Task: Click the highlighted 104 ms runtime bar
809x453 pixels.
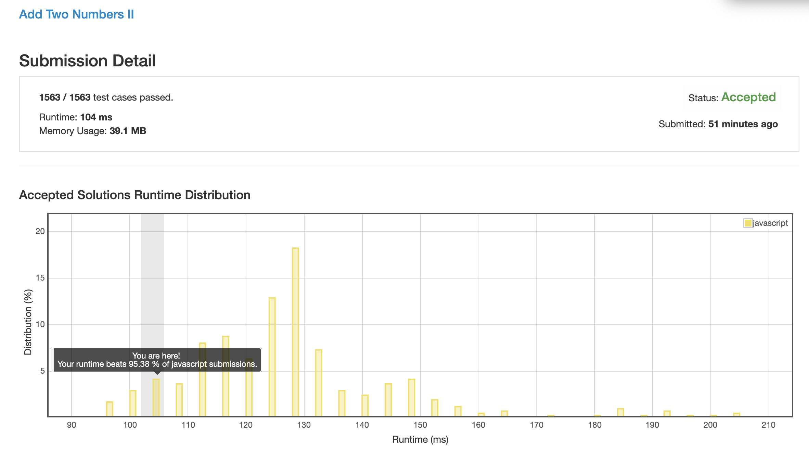Action: [156, 398]
